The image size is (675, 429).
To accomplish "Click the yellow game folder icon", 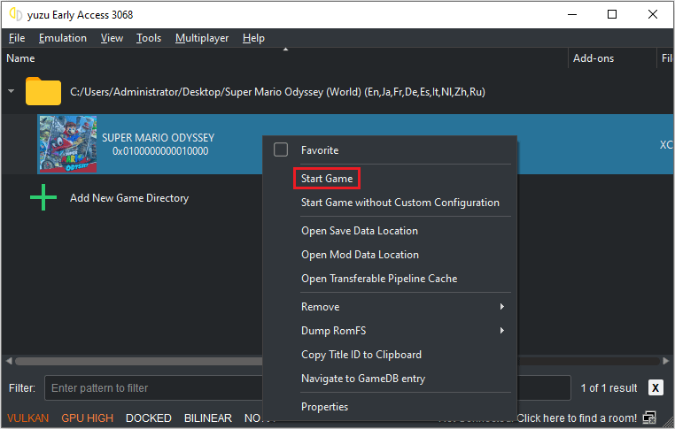I will (43, 92).
